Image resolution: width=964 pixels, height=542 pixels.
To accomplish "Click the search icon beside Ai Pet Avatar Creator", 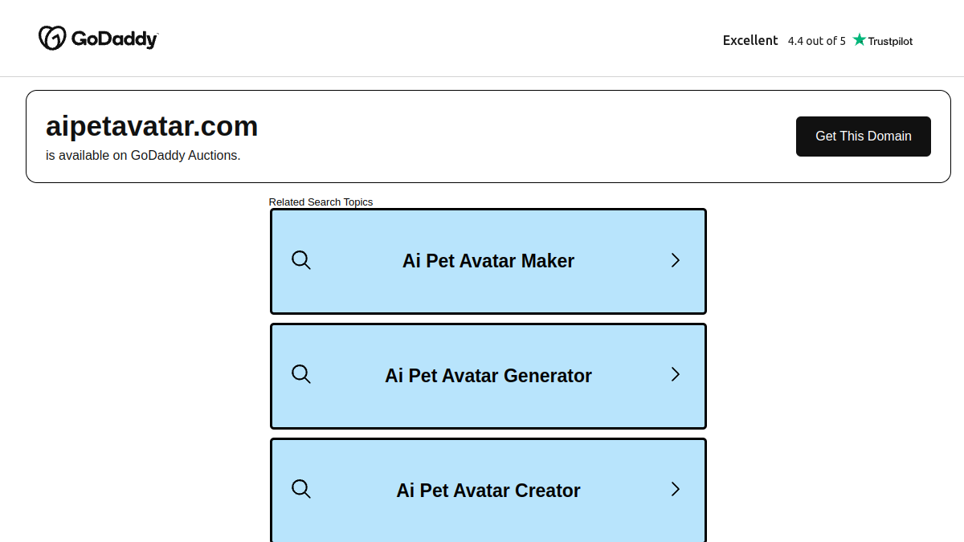I will [301, 489].
